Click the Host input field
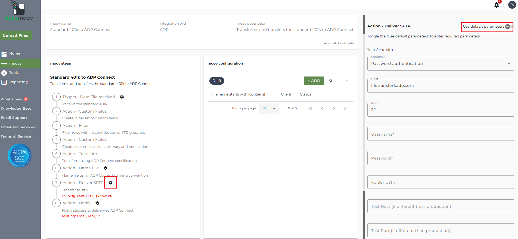This screenshot has height=239, width=518. point(441,86)
